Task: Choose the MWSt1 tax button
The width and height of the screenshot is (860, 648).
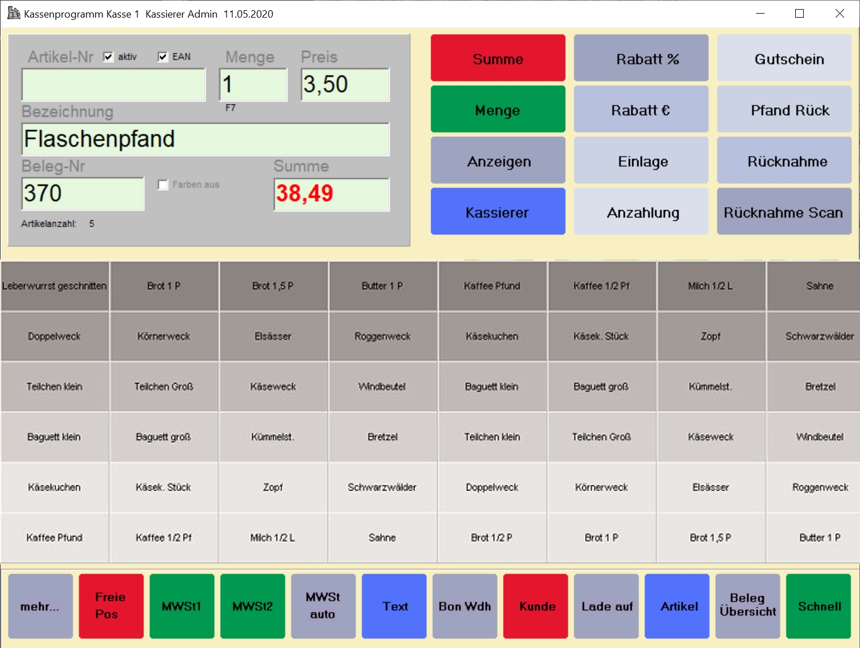Action: (182, 606)
